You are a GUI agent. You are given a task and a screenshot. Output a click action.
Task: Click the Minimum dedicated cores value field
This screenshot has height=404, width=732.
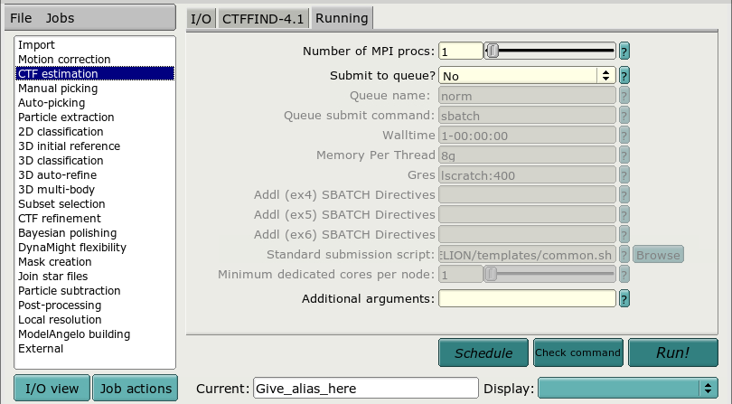tap(460, 274)
